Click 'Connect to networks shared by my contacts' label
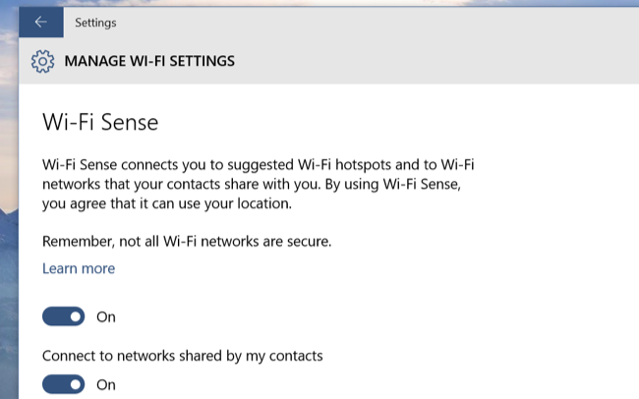Viewport: 639px width, 399px height. click(183, 356)
